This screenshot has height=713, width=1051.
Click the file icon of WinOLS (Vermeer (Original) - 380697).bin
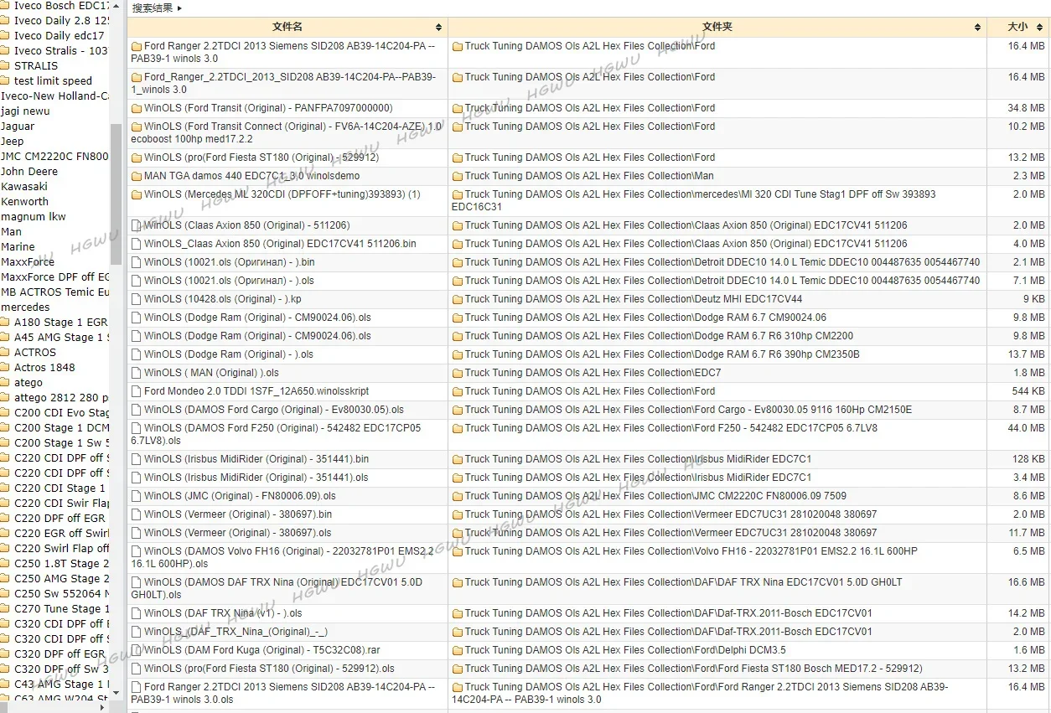(137, 514)
